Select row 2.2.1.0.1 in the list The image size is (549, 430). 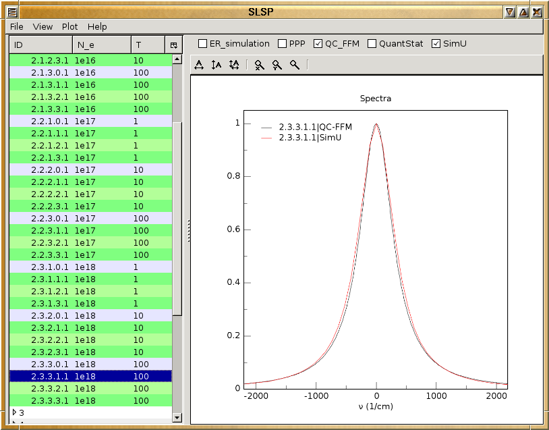pyautogui.click(x=49, y=122)
